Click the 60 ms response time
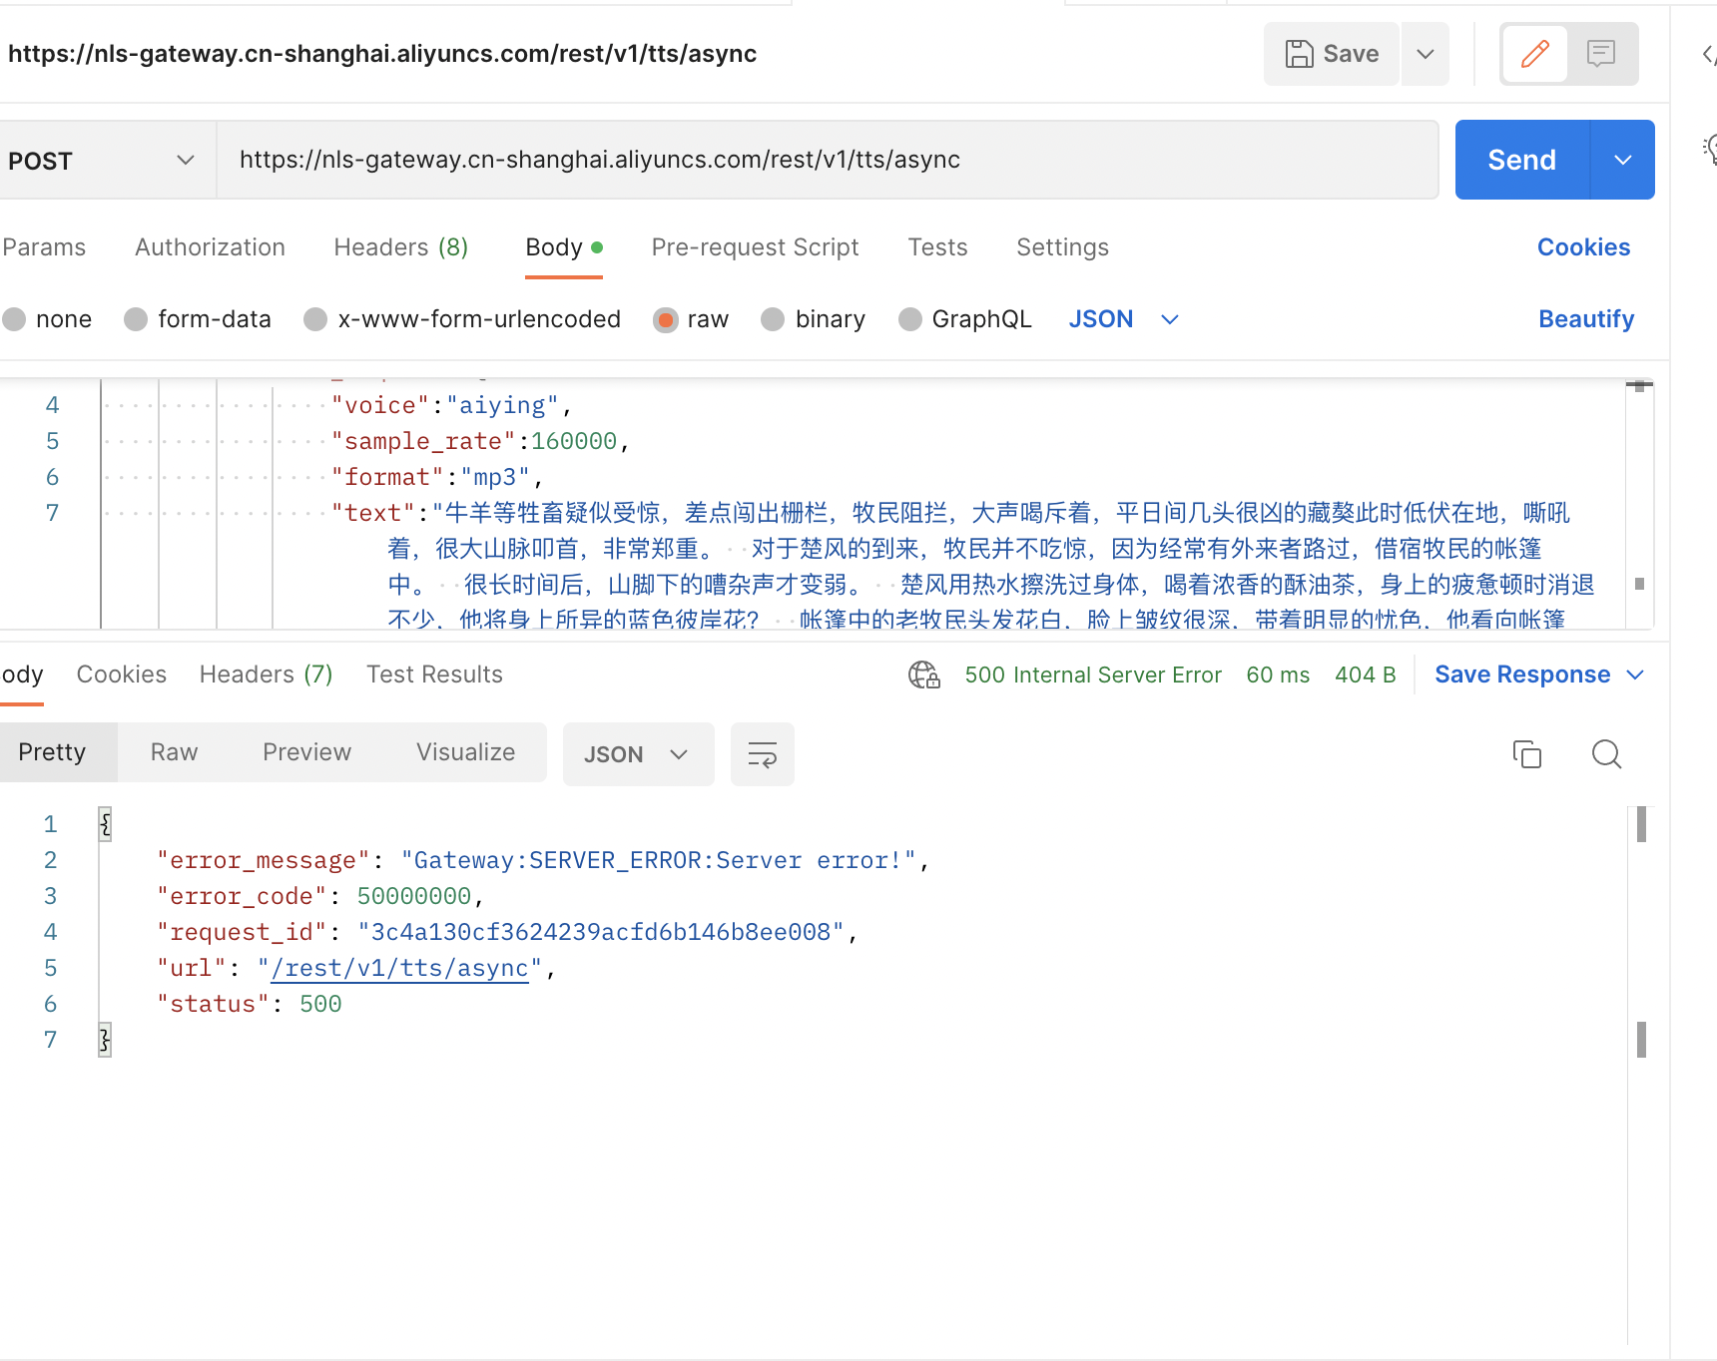 pos(1278,676)
